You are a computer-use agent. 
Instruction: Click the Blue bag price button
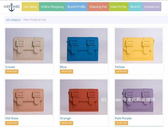point(67,71)
